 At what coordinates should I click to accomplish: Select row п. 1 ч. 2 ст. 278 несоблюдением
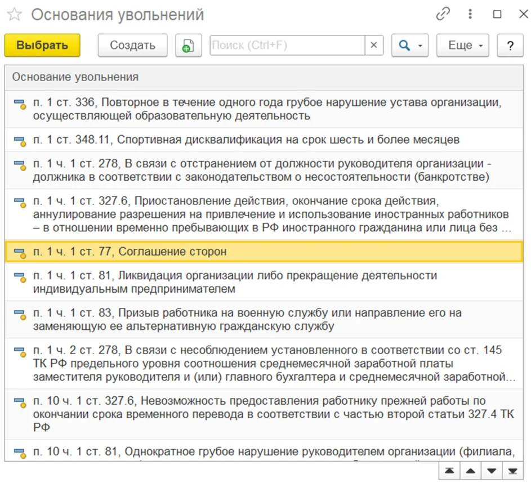(264, 363)
